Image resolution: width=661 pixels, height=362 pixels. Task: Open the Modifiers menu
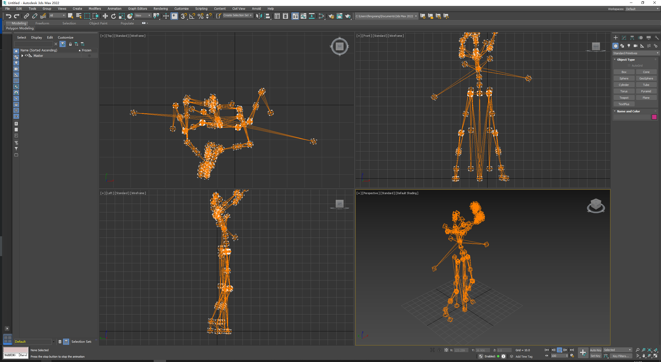[x=95, y=9]
